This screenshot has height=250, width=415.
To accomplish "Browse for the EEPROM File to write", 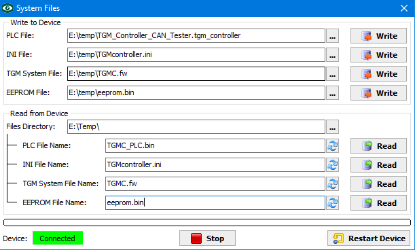I will point(332,93).
